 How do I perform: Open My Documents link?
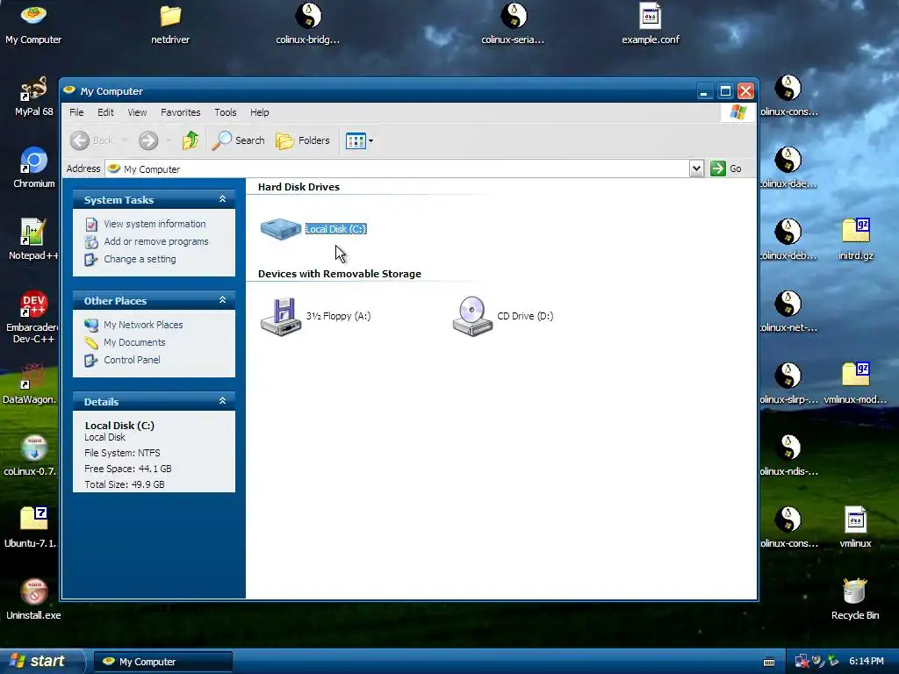(x=134, y=342)
